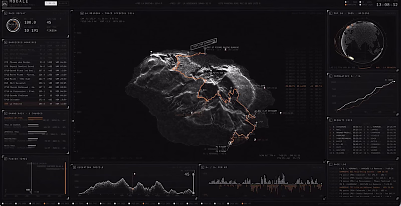
Task: Click the M1 Finish label on the map
Action: tap(221, 147)
